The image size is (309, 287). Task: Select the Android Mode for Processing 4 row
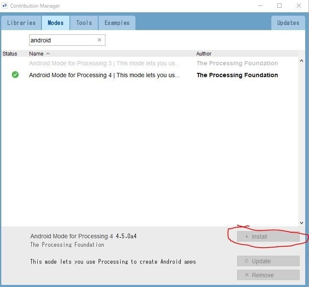(150, 75)
